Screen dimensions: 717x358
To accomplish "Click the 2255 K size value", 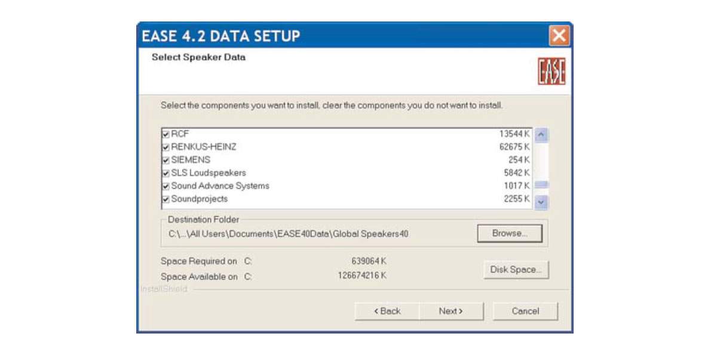I will [x=517, y=199].
